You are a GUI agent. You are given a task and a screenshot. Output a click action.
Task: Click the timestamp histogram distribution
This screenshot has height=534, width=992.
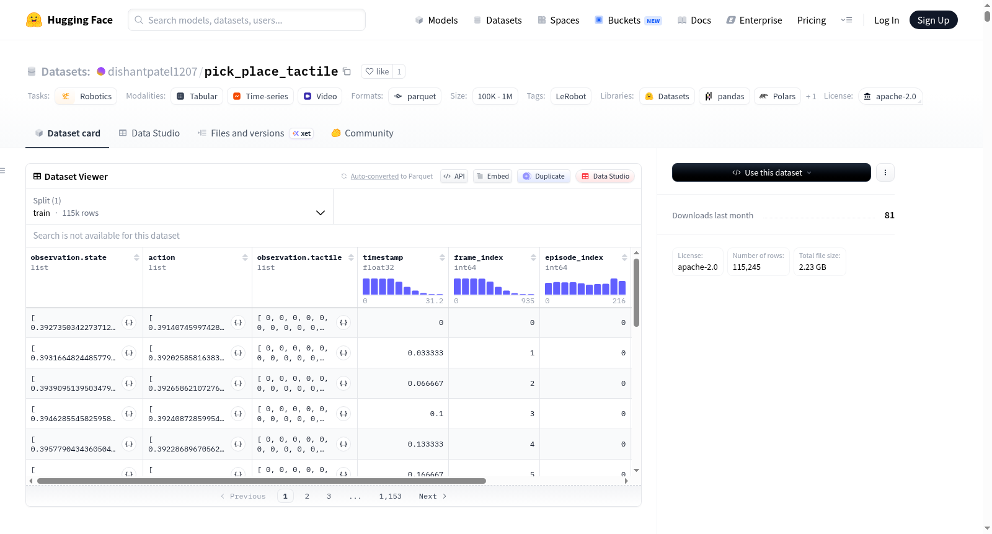pyautogui.click(x=403, y=286)
